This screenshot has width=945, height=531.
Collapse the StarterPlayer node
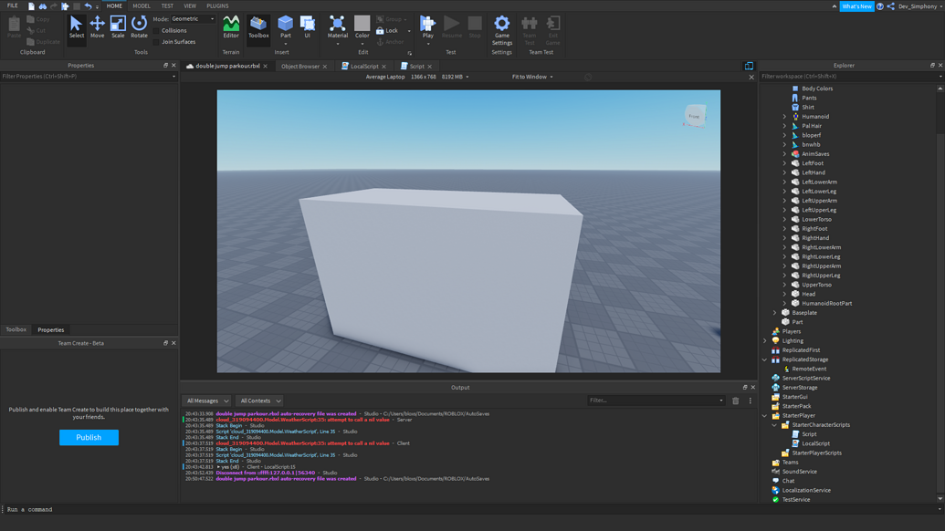click(x=765, y=415)
